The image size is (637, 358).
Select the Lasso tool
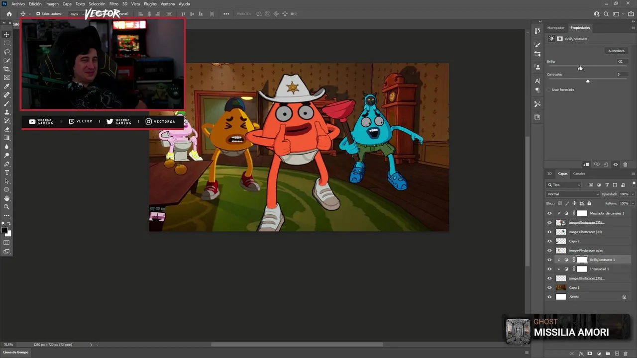(x=7, y=52)
